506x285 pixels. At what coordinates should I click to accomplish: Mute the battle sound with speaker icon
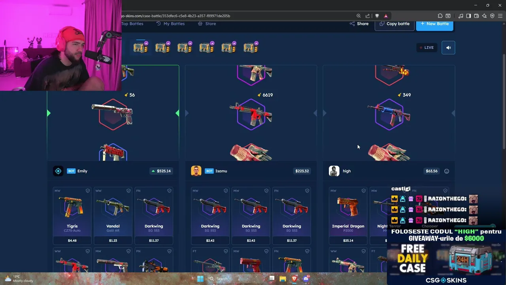pyautogui.click(x=448, y=47)
